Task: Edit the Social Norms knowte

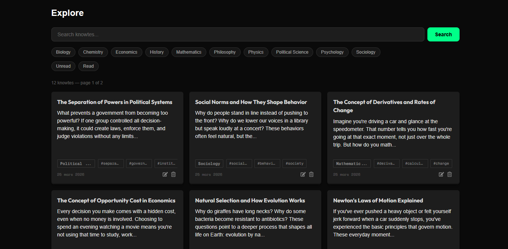Action: click(303, 174)
